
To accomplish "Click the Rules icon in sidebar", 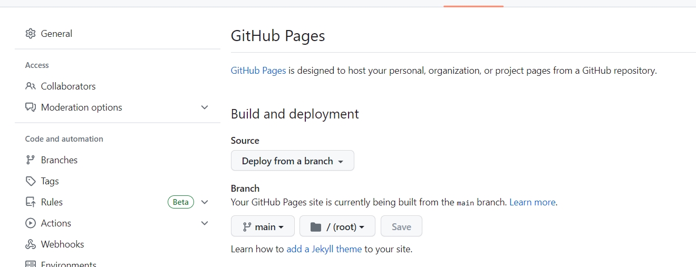I will pyautogui.click(x=31, y=202).
